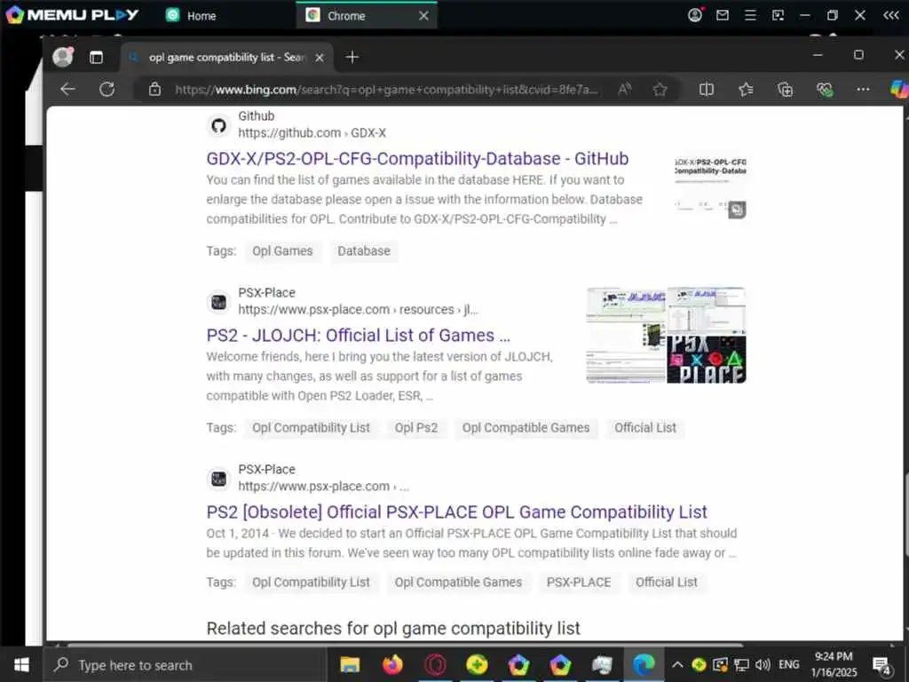Activate Read aloud icon in address bar
Screen dimensions: 909x682
pyautogui.click(x=624, y=90)
